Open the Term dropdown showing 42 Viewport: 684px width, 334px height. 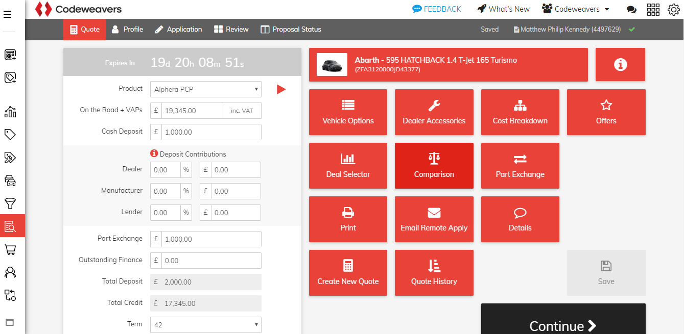tap(206, 325)
